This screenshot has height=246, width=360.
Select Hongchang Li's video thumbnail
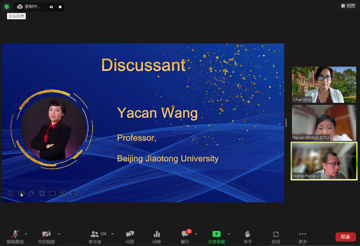[x=324, y=161]
